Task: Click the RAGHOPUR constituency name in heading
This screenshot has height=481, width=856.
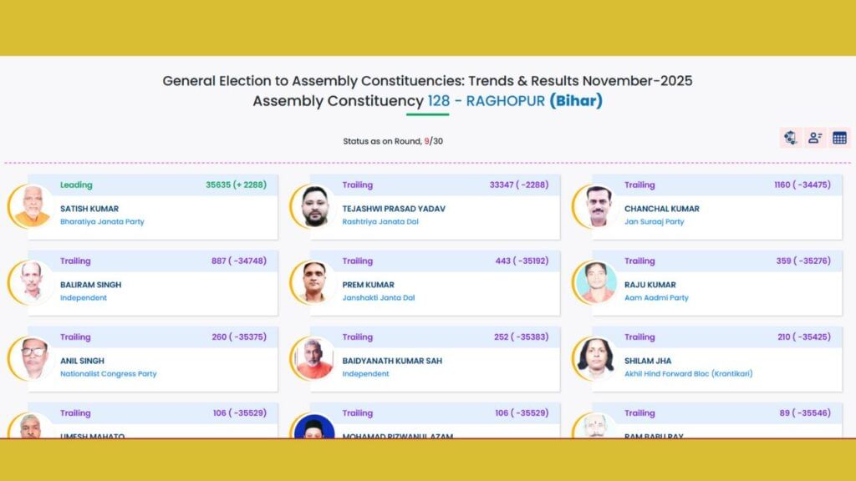Action: click(x=505, y=101)
